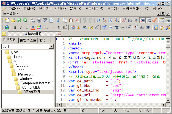Insert an anchor with the anchor icon
Image resolution: width=172 pixels, height=114 pixels.
point(79,27)
